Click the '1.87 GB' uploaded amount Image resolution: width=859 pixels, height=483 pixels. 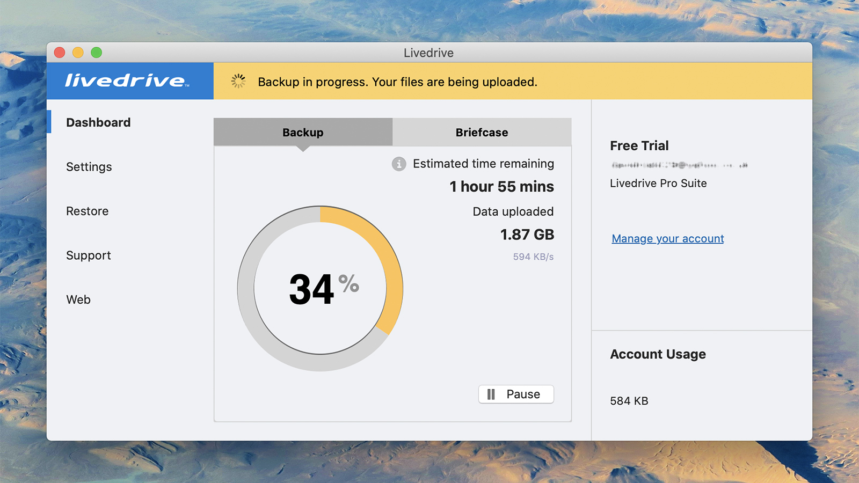pos(527,235)
